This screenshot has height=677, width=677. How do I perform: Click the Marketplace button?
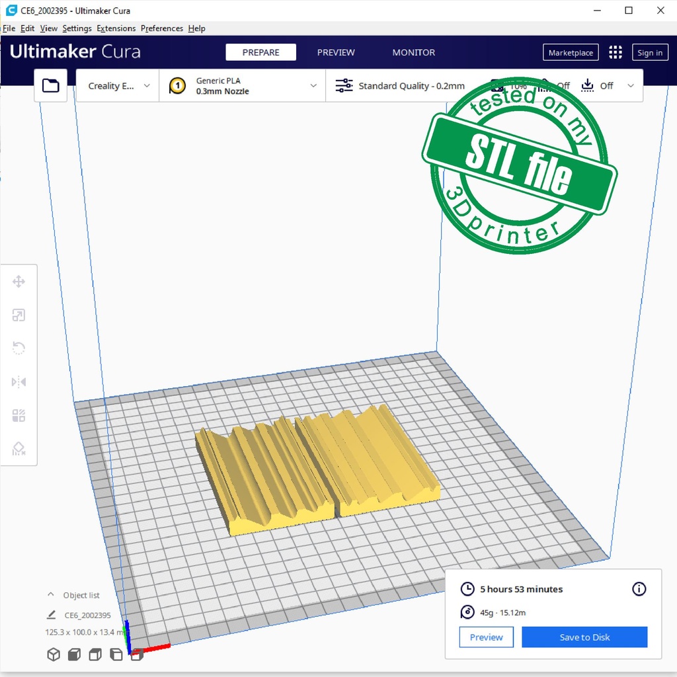(571, 53)
